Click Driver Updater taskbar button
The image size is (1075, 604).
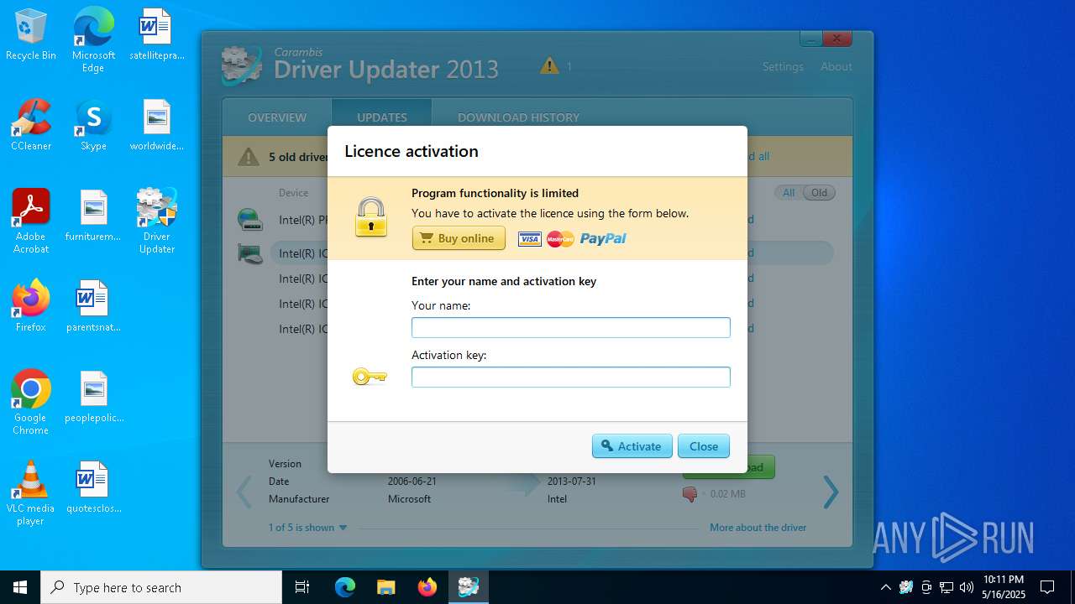click(469, 587)
